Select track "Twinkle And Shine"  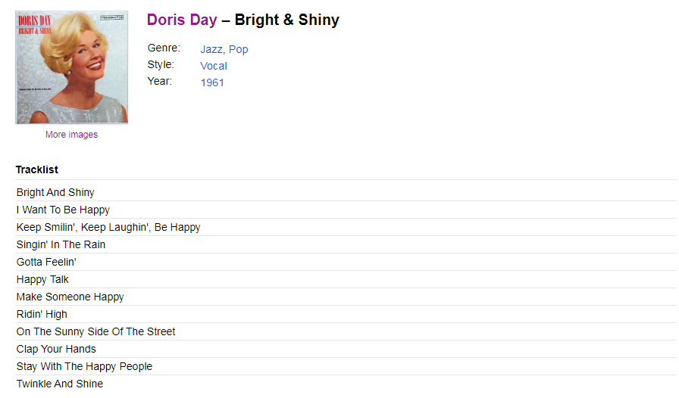[60, 384]
